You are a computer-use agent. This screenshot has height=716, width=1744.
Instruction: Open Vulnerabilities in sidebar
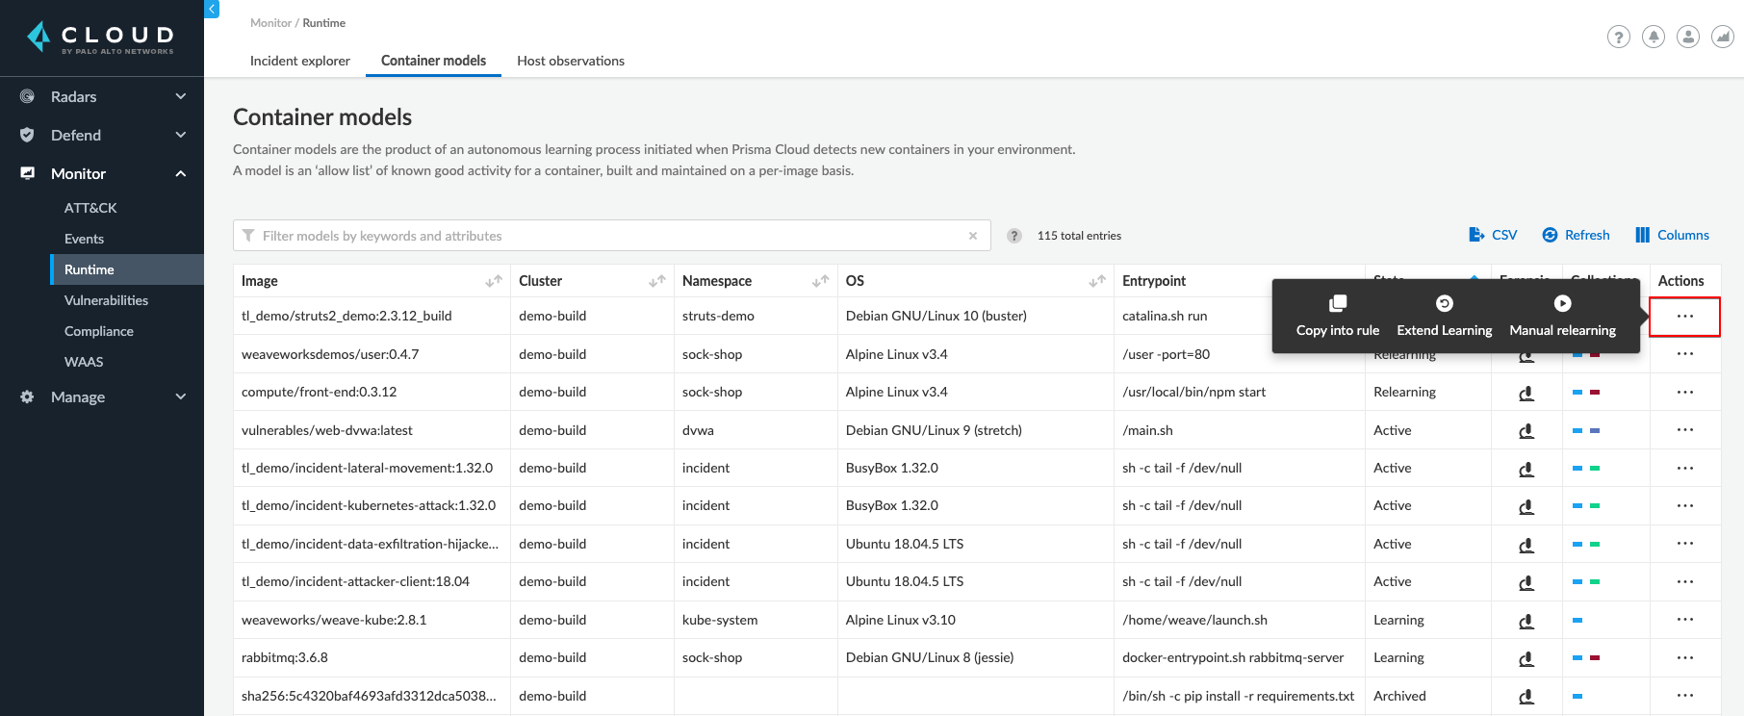(x=106, y=300)
